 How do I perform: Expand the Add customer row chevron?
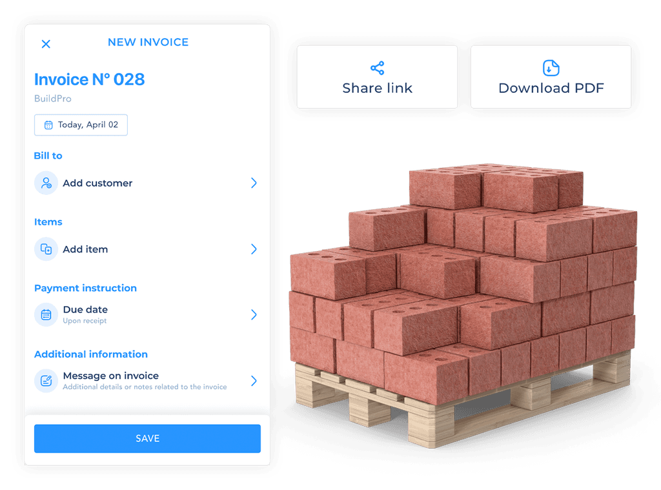[254, 183]
